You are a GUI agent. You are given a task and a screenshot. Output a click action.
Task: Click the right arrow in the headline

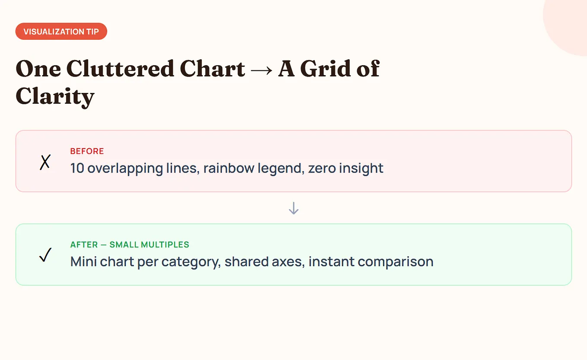(x=262, y=70)
